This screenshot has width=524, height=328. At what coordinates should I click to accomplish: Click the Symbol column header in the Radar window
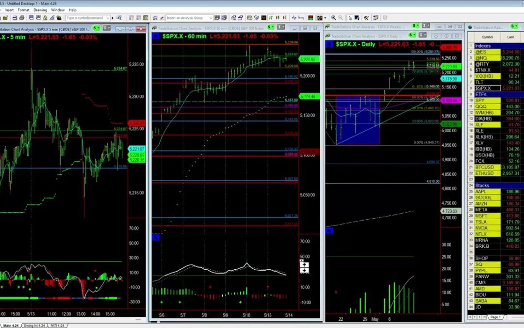487,37
